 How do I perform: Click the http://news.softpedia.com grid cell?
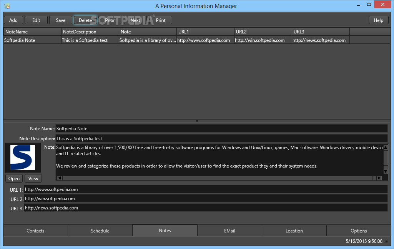321,40
